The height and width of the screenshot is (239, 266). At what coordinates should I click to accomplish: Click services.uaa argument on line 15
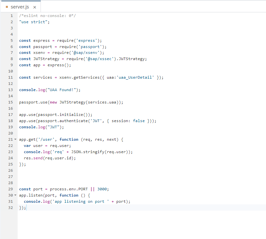[102, 102]
